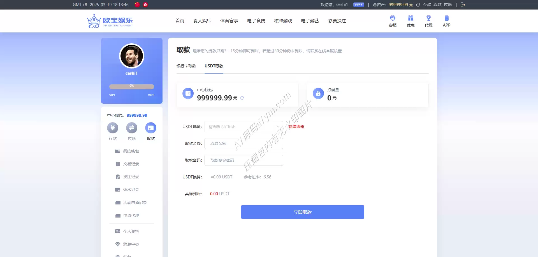Open 真人娱乐 navigation item
The image size is (538, 257).
pyautogui.click(x=202, y=21)
